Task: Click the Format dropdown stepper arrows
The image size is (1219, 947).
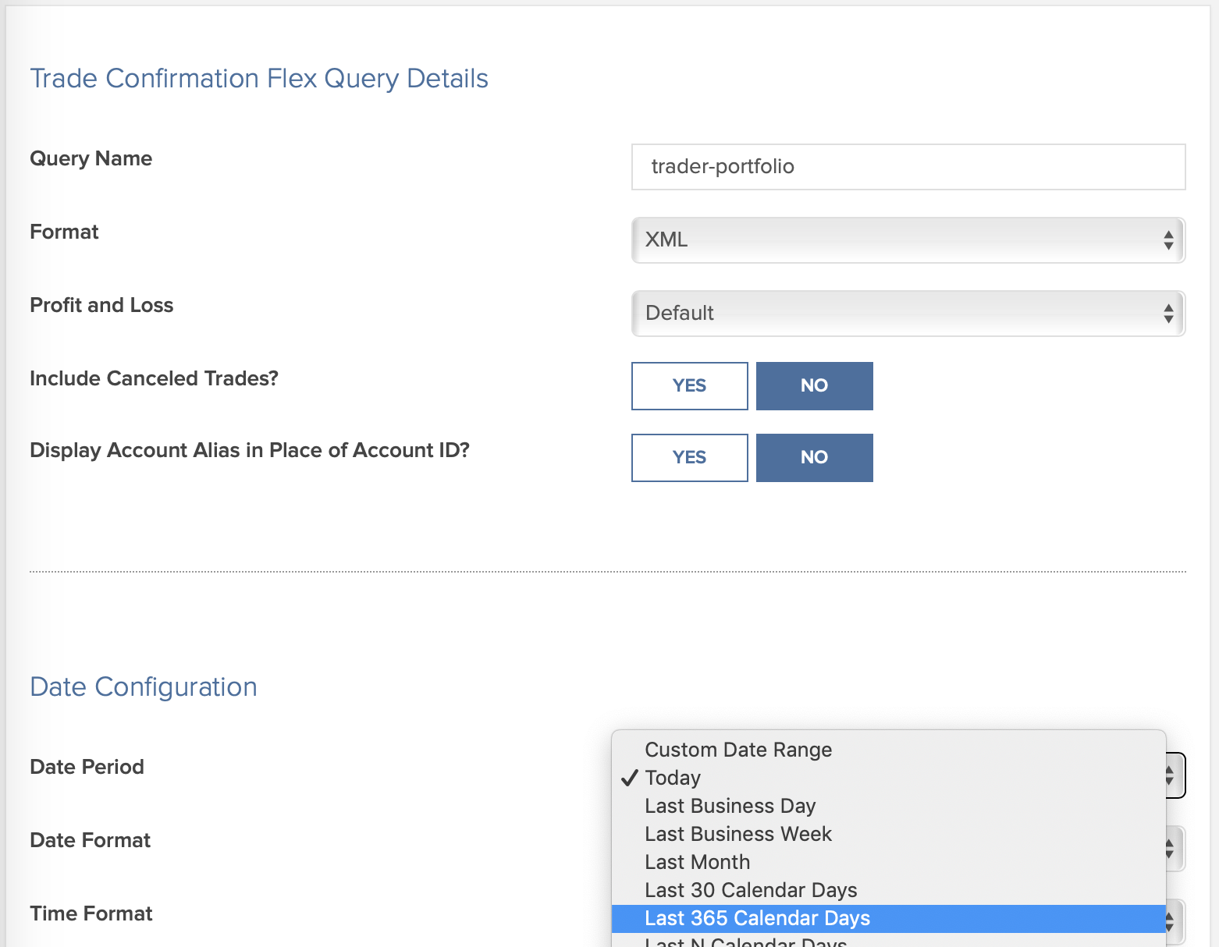Action: (1167, 240)
